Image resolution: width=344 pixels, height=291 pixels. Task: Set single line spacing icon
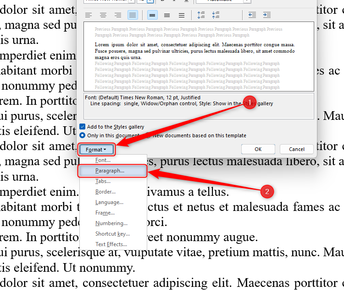[x=152, y=15]
